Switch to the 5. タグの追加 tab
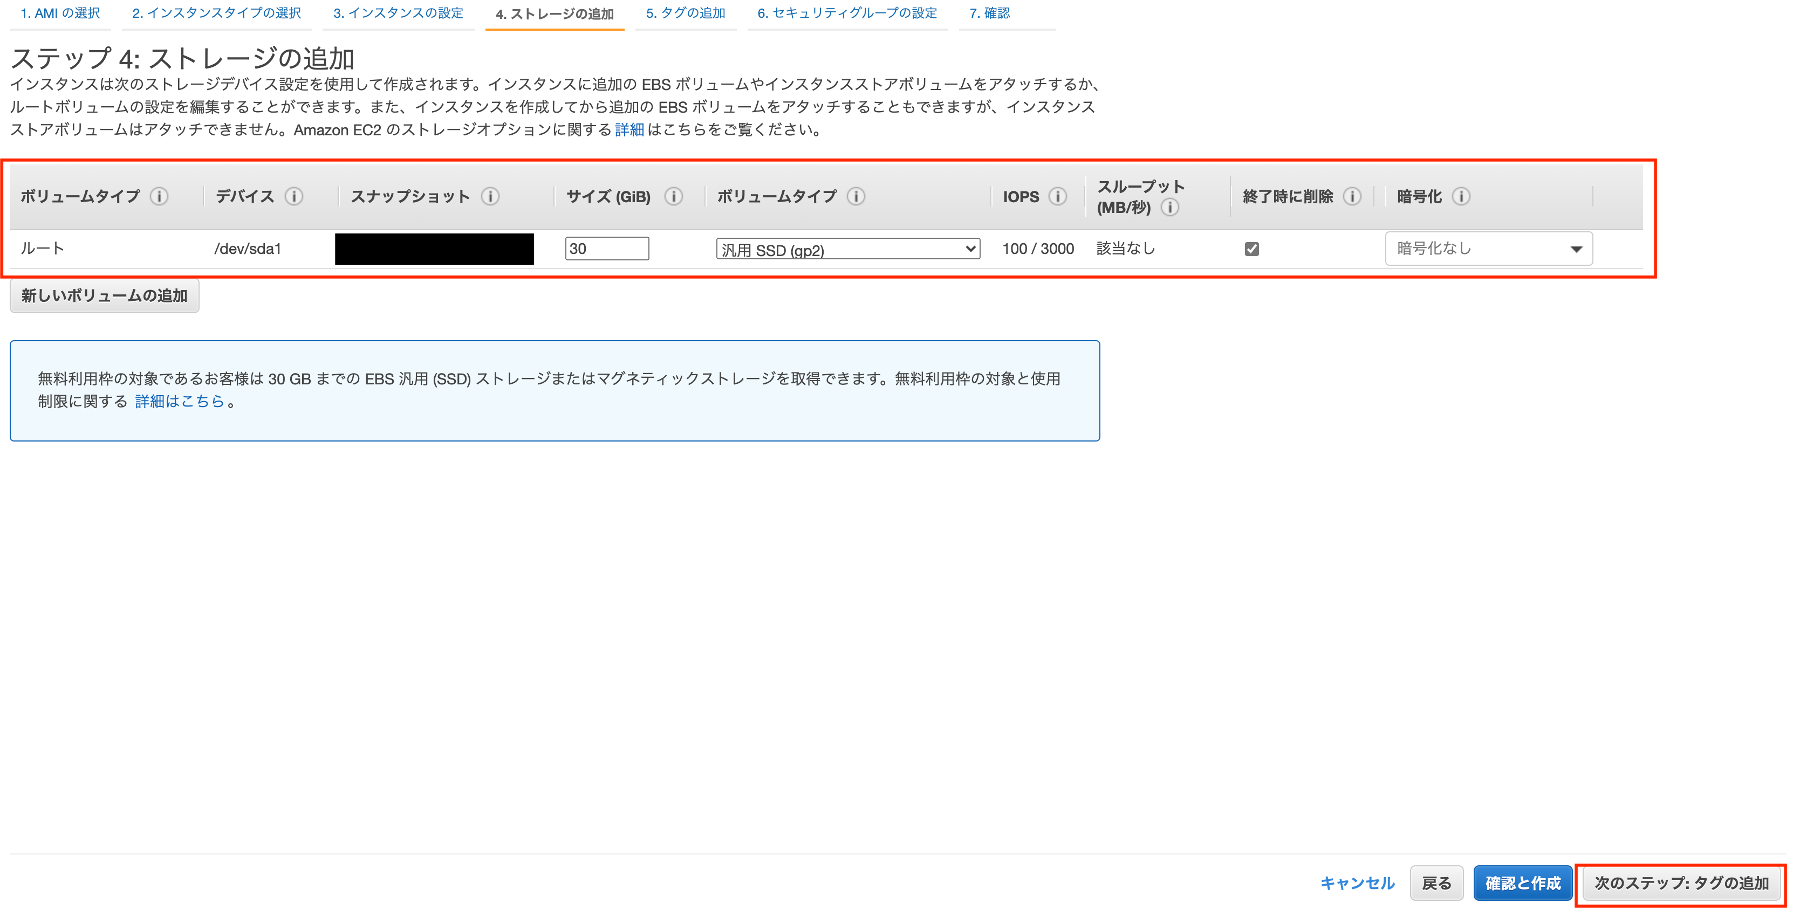The image size is (1793, 910). coord(686,12)
